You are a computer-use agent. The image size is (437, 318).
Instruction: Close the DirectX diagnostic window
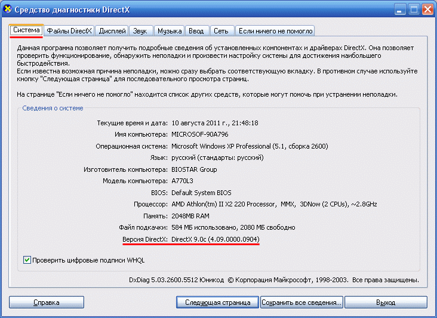pyautogui.click(x=427, y=10)
